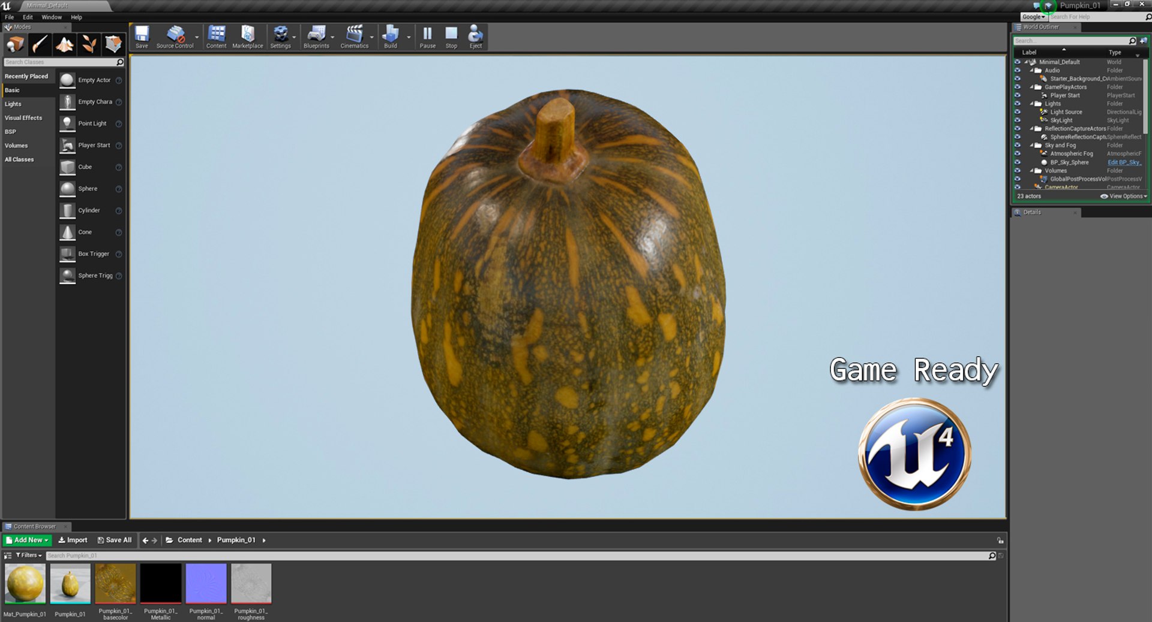
Task: Select the Mat_Pumpkin_01 material thumbnail
Action: pos(25,583)
